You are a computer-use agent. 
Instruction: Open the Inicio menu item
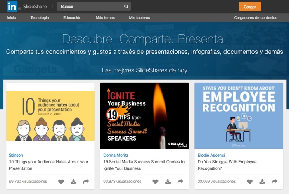[x=12, y=17]
